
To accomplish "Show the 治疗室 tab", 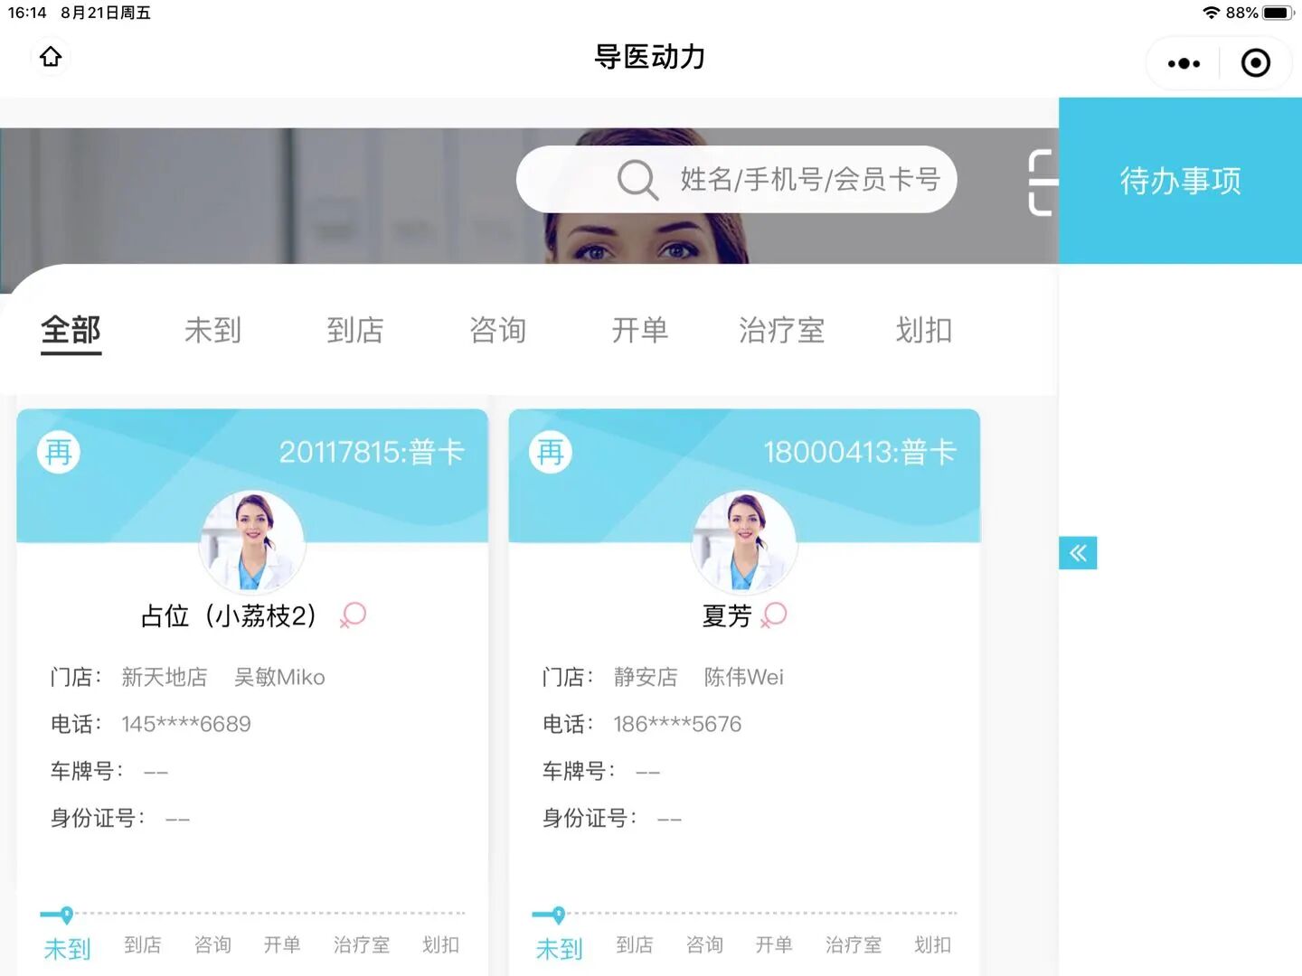I will [782, 331].
